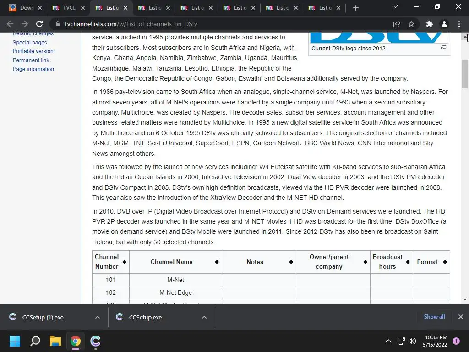Click the page vertical scrollbar thumb
This screenshot has width=469, height=352.
(465, 74)
